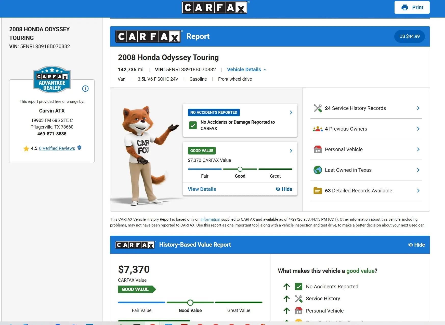Screen dimensions: 445x325
Task: Click the 24 Service History Records label
Action: pos(355,108)
